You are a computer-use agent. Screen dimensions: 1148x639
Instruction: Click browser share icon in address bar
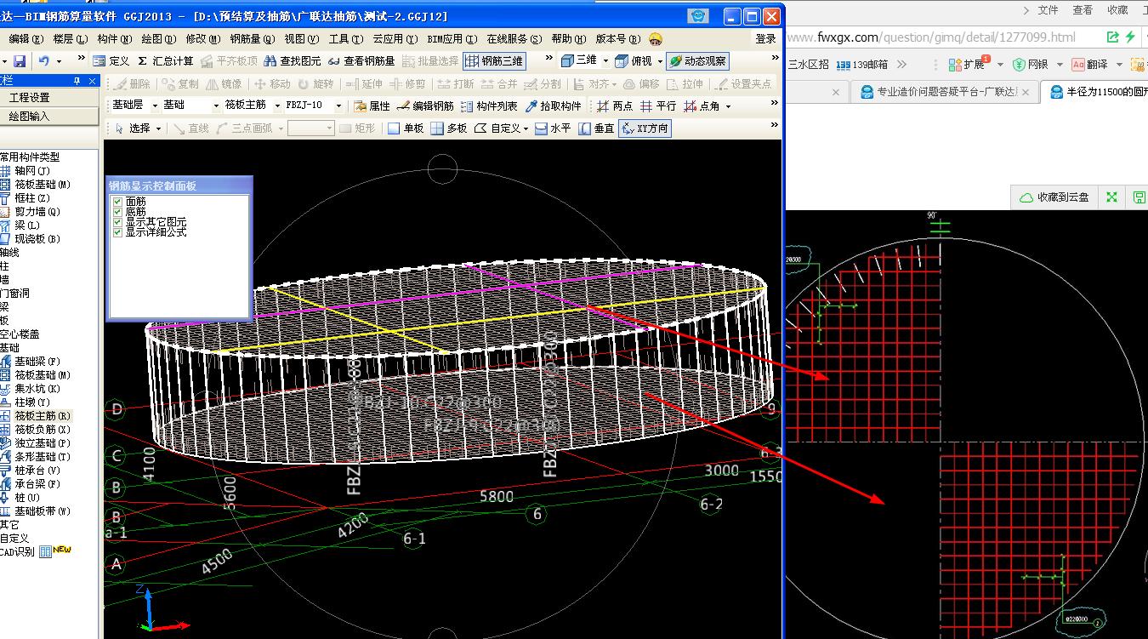point(1113,37)
